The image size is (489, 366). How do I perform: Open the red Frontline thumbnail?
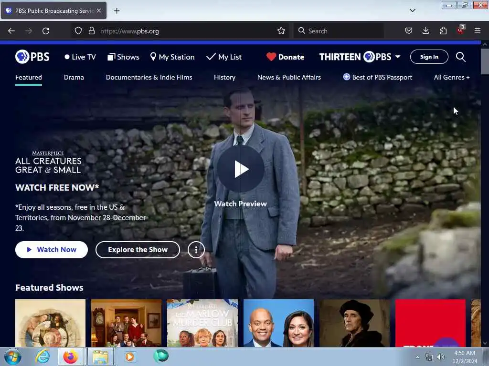point(430,323)
